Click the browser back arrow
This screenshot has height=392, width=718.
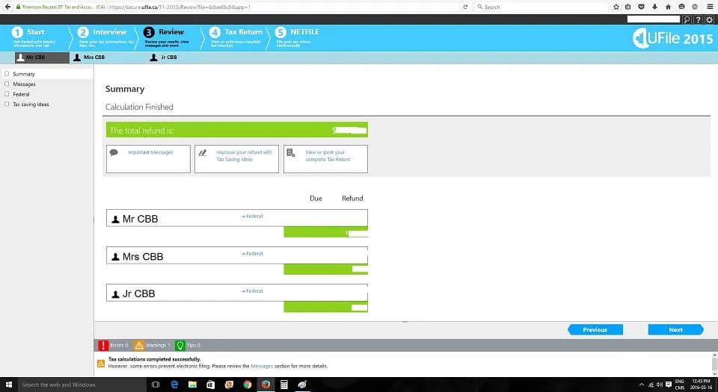pos(7,7)
